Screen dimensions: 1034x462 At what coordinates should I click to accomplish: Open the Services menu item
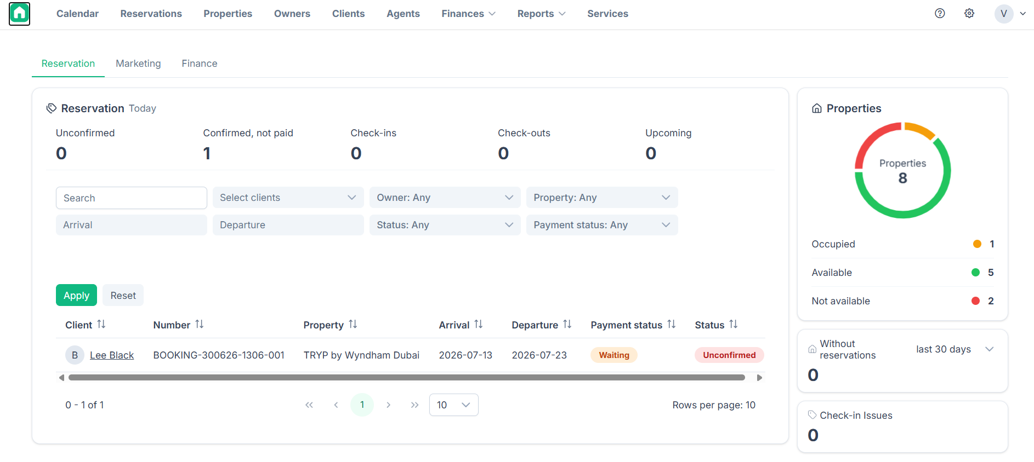[607, 14]
